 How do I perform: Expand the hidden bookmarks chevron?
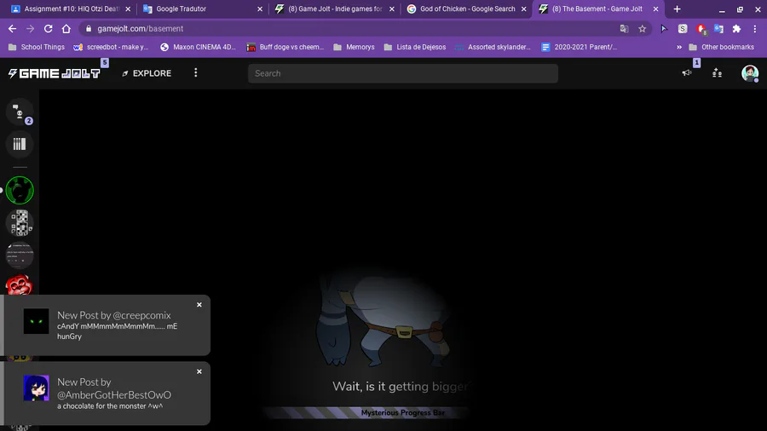679,47
